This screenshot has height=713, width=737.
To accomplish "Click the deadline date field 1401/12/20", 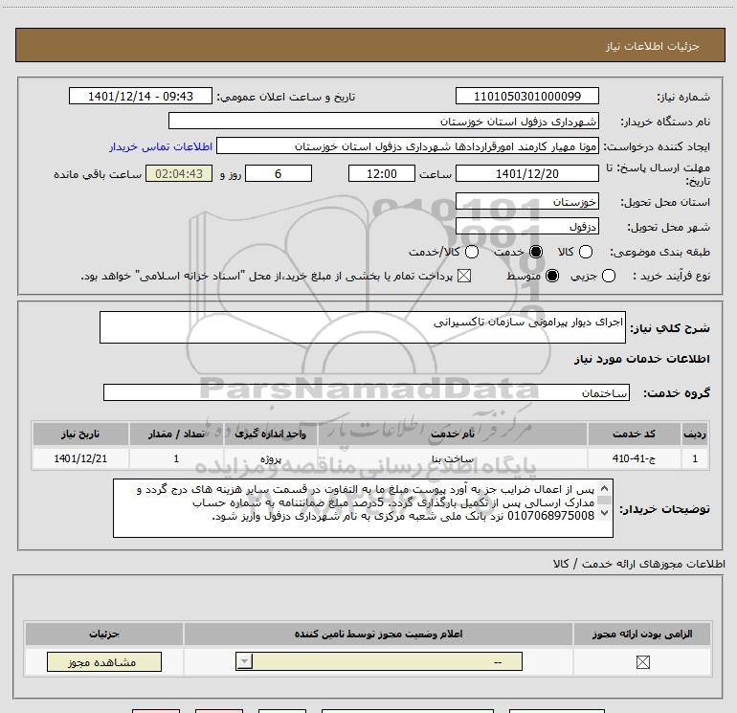I will pos(526,173).
